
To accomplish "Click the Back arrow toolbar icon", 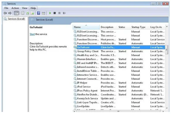I will (x=5, y=13).
